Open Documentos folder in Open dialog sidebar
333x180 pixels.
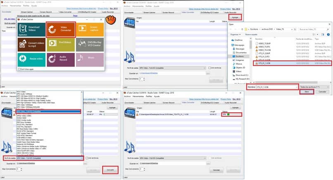pyautogui.click(x=240, y=53)
